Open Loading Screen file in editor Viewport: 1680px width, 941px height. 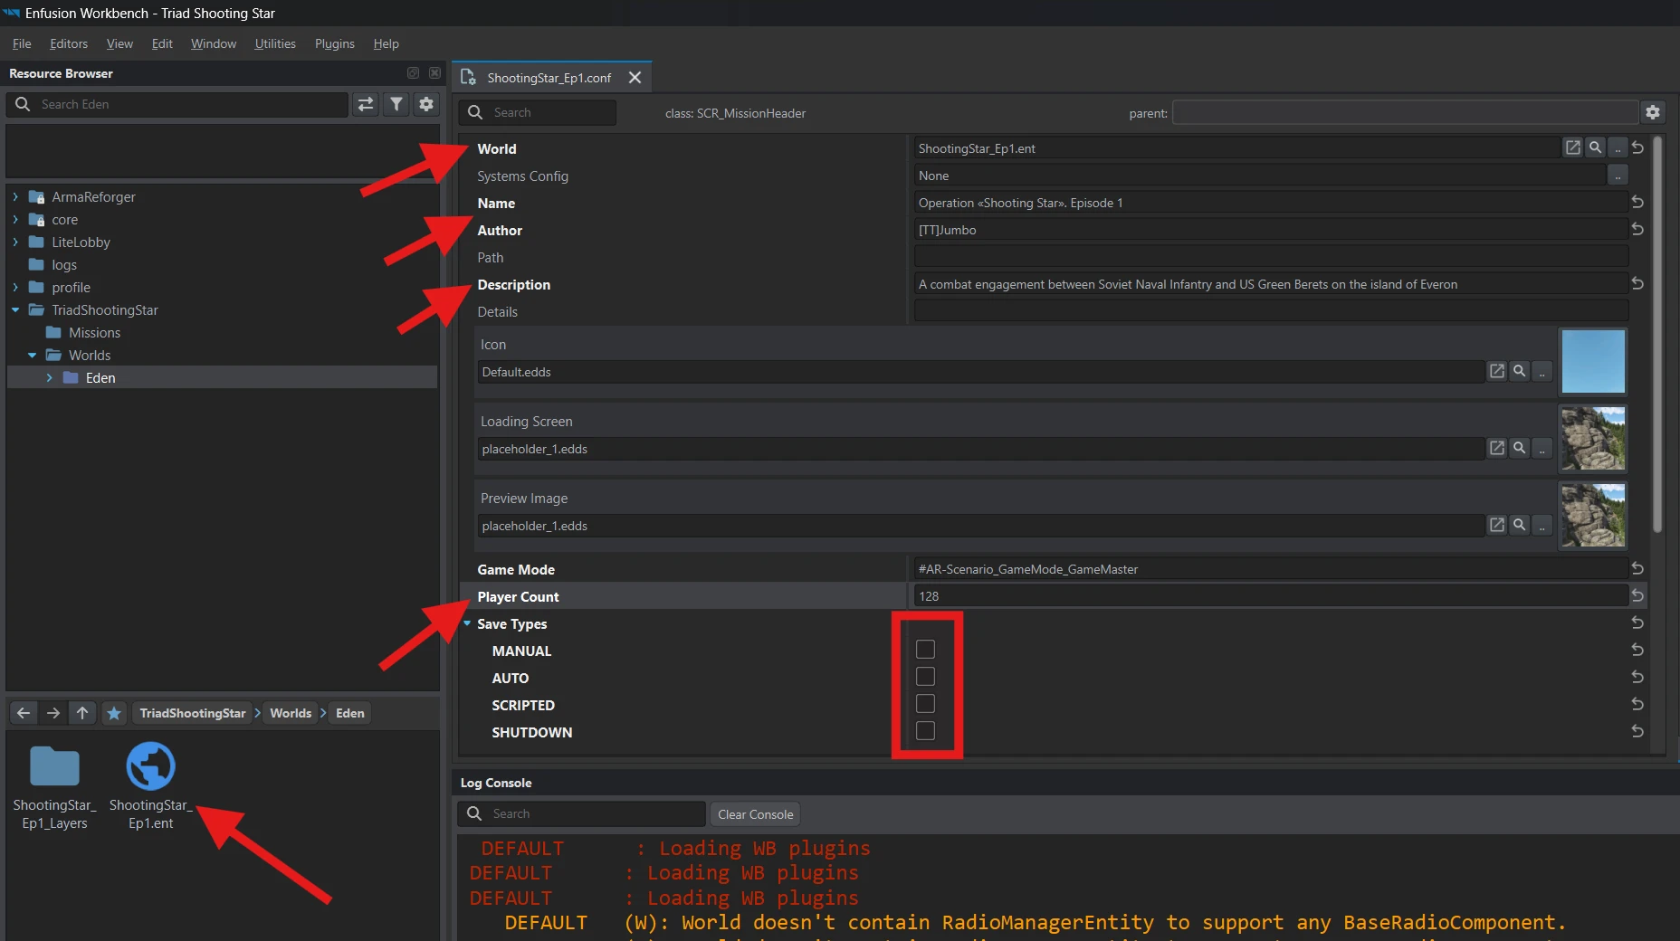point(1497,448)
